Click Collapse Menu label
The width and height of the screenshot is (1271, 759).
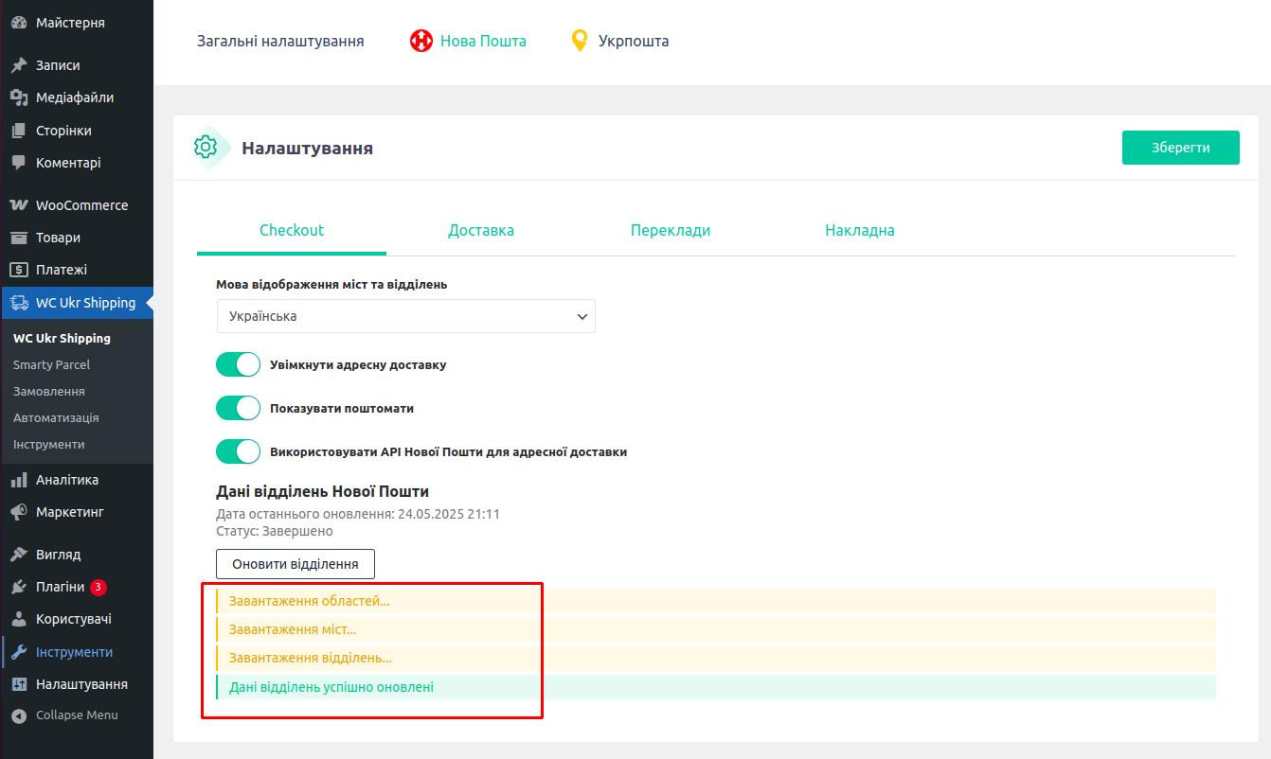(77, 715)
